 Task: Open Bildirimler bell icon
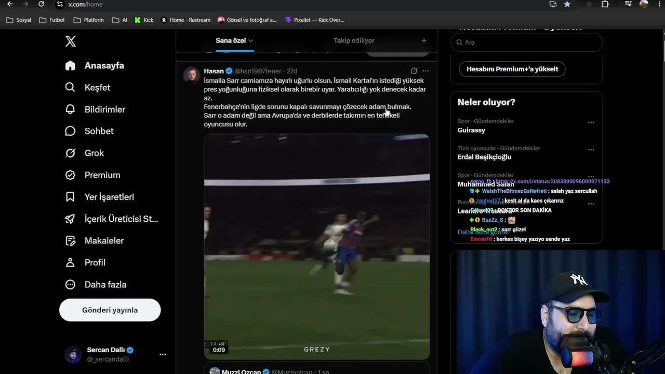[70, 109]
